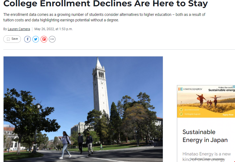Click the bookmark icon in Save
The image size is (235, 162).
(x=8, y=39)
